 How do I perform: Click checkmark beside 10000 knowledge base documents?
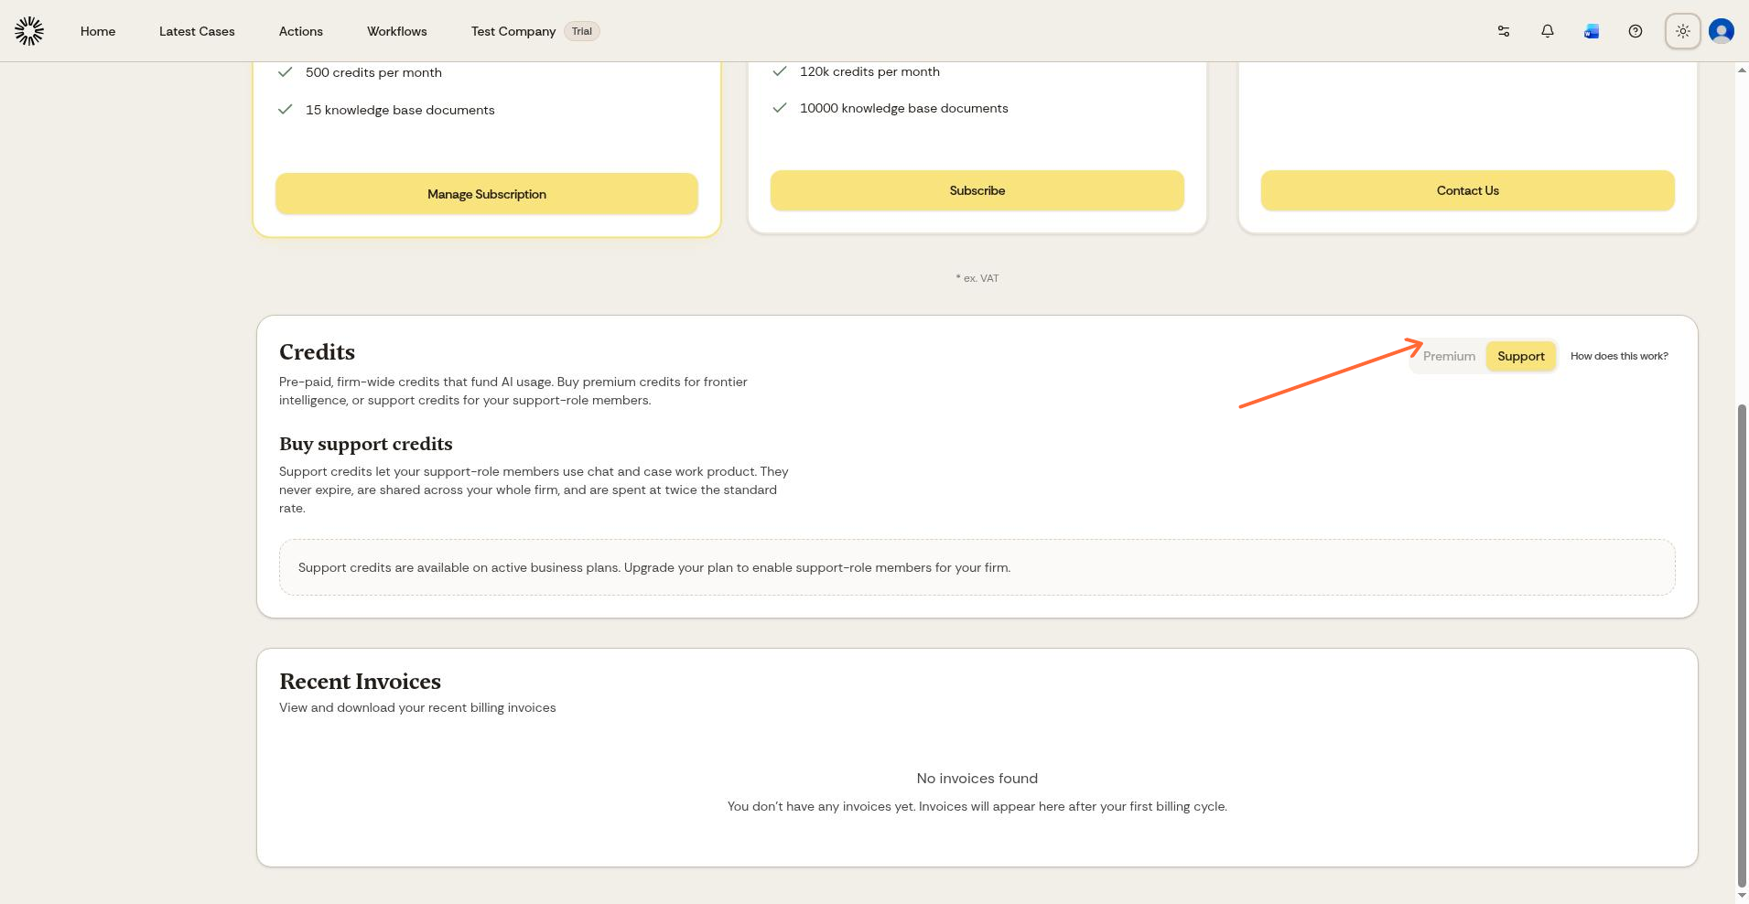click(x=780, y=108)
